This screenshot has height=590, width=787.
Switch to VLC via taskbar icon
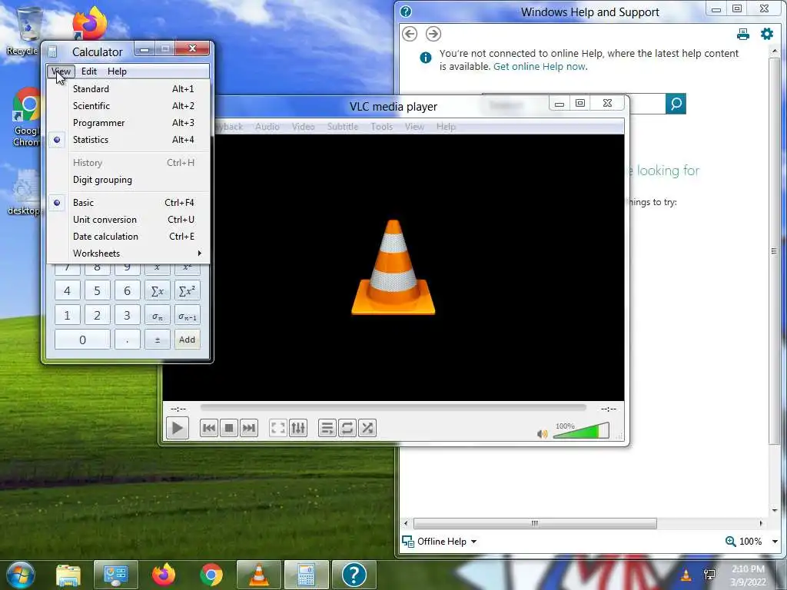259,575
